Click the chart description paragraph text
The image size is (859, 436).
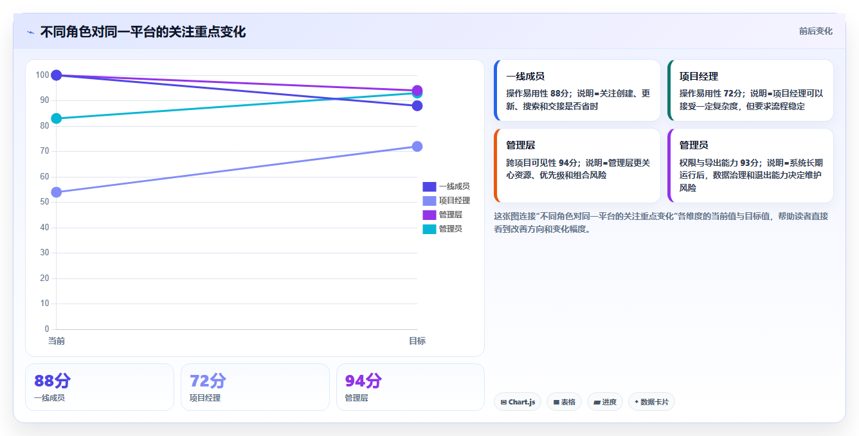(661, 223)
